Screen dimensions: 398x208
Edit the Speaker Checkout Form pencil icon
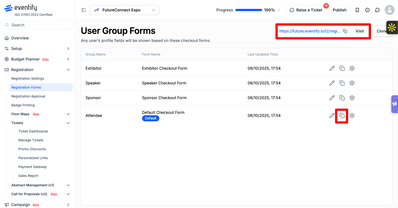[332, 83]
